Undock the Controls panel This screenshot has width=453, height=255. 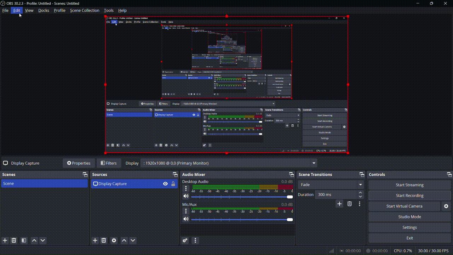[449, 175]
